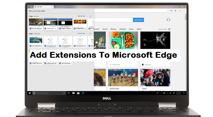The width and height of the screenshot is (213, 117).
Task: Click the page vertical scrollbar thumb
Action: coord(186,17)
